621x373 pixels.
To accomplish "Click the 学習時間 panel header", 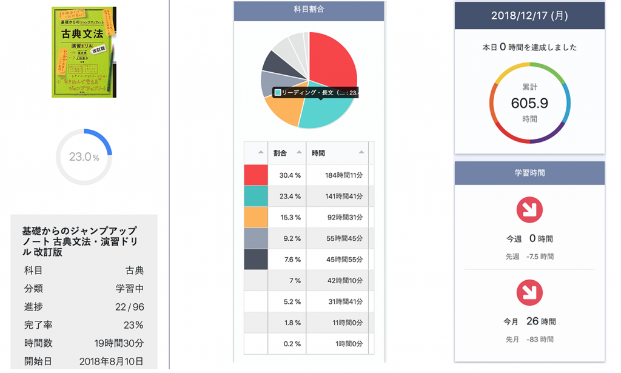I will (x=529, y=173).
